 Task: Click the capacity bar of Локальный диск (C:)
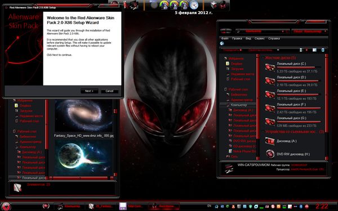[299, 68]
